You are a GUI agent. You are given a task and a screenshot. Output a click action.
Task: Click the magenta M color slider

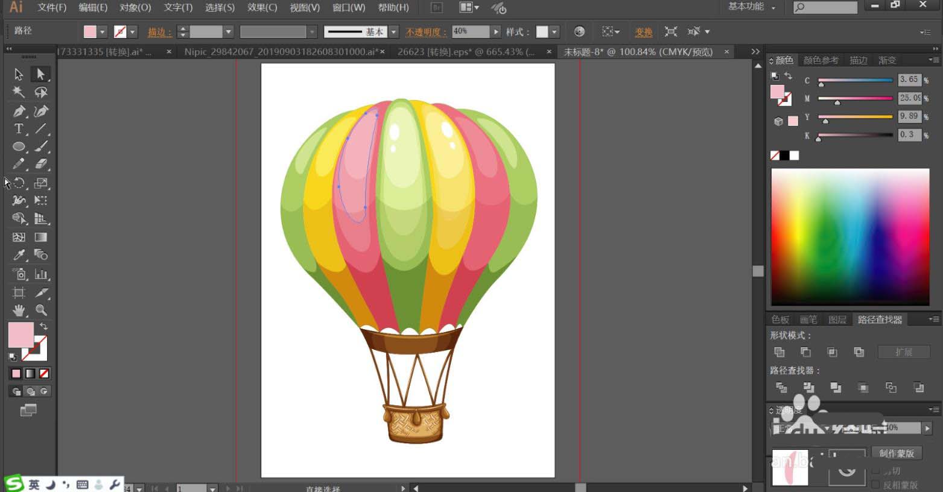point(855,98)
